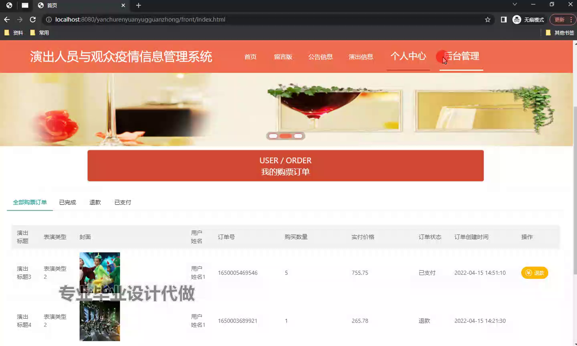Click the timestamp 2022-04-15 14:21:30
This screenshot has height=346, width=577.
480,321
